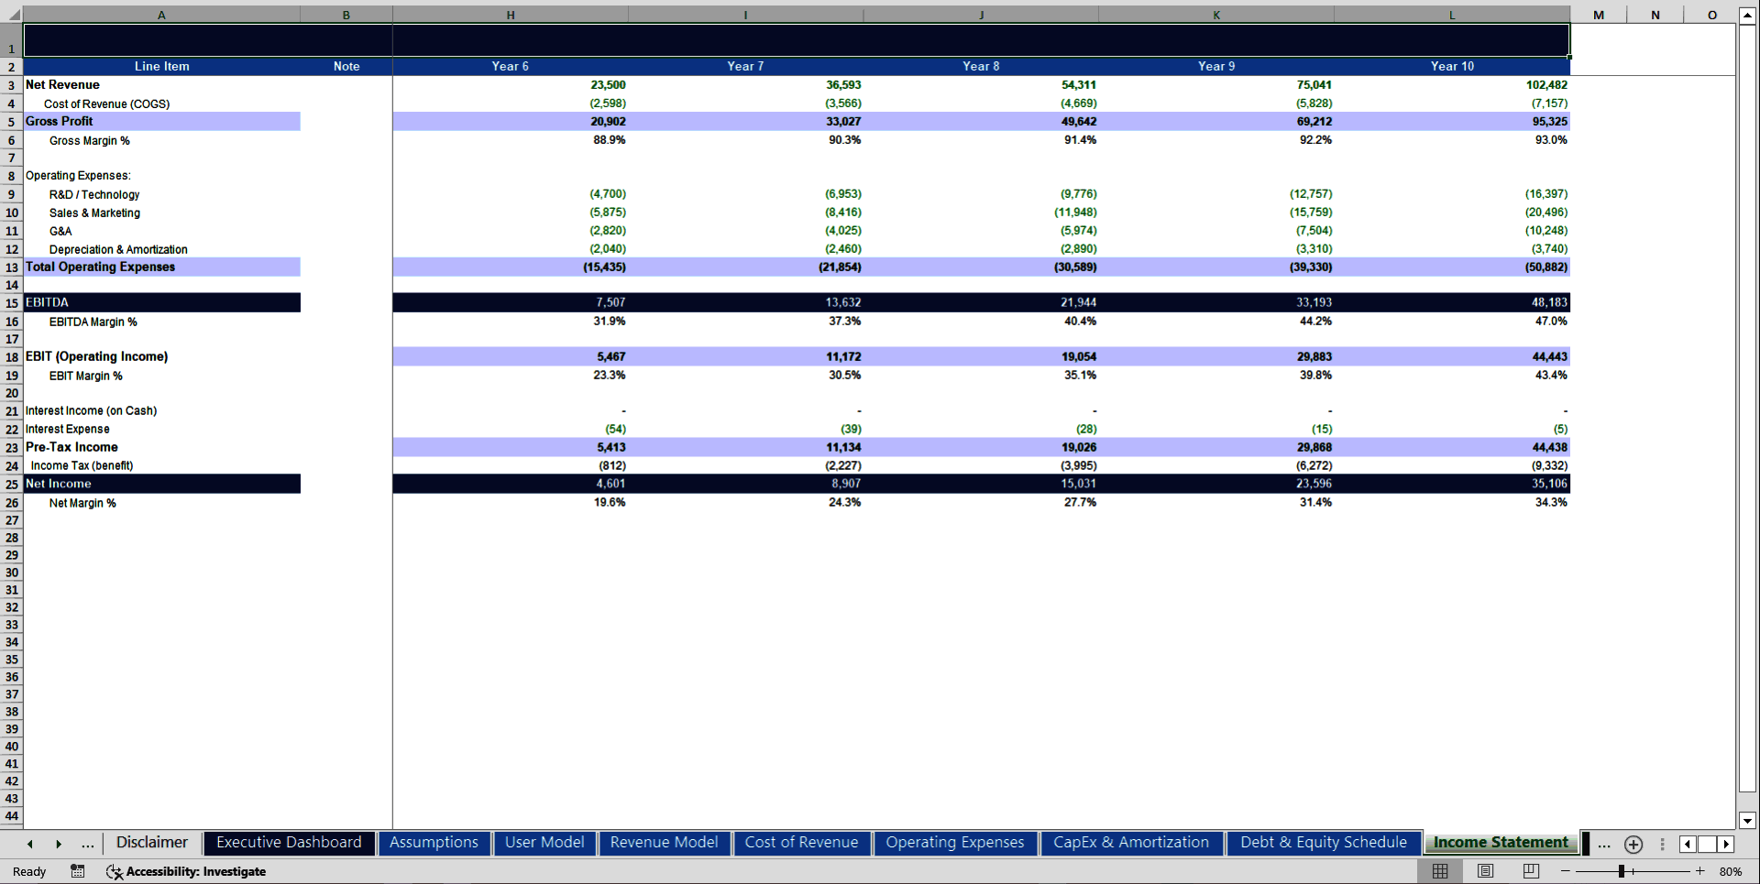The height and width of the screenshot is (884, 1760).
Task: Open the Executive Dashboard sheet
Action: point(288,842)
